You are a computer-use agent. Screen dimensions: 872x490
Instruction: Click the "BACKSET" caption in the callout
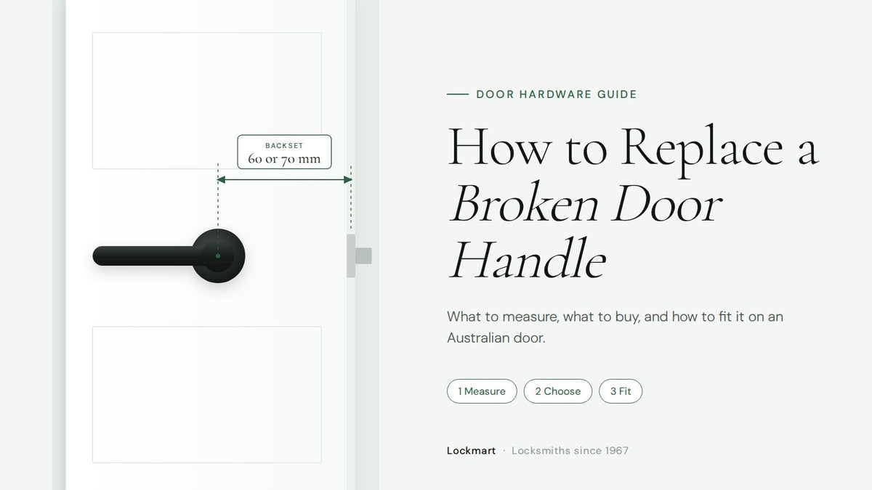284,146
